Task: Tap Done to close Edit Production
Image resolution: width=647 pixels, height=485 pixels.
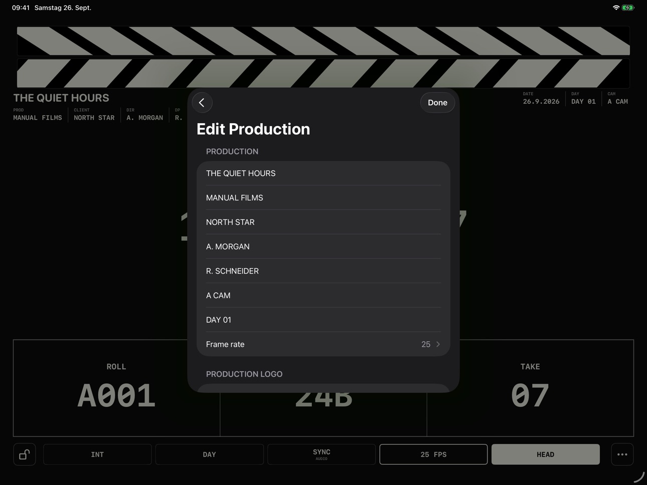Action: pyautogui.click(x=437, y=103)
